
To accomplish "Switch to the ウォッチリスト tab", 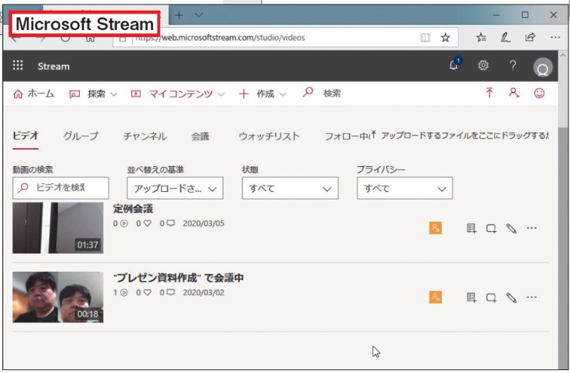I will 269,136.
